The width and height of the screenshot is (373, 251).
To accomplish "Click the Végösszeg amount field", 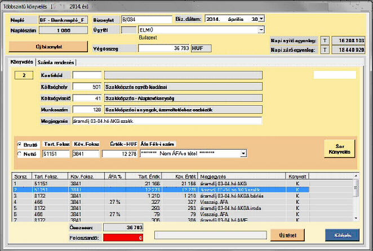I will click(x=163, y=48).
